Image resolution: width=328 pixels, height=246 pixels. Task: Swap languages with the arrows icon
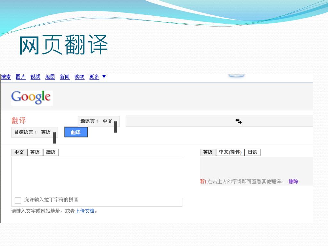(238, 121)
